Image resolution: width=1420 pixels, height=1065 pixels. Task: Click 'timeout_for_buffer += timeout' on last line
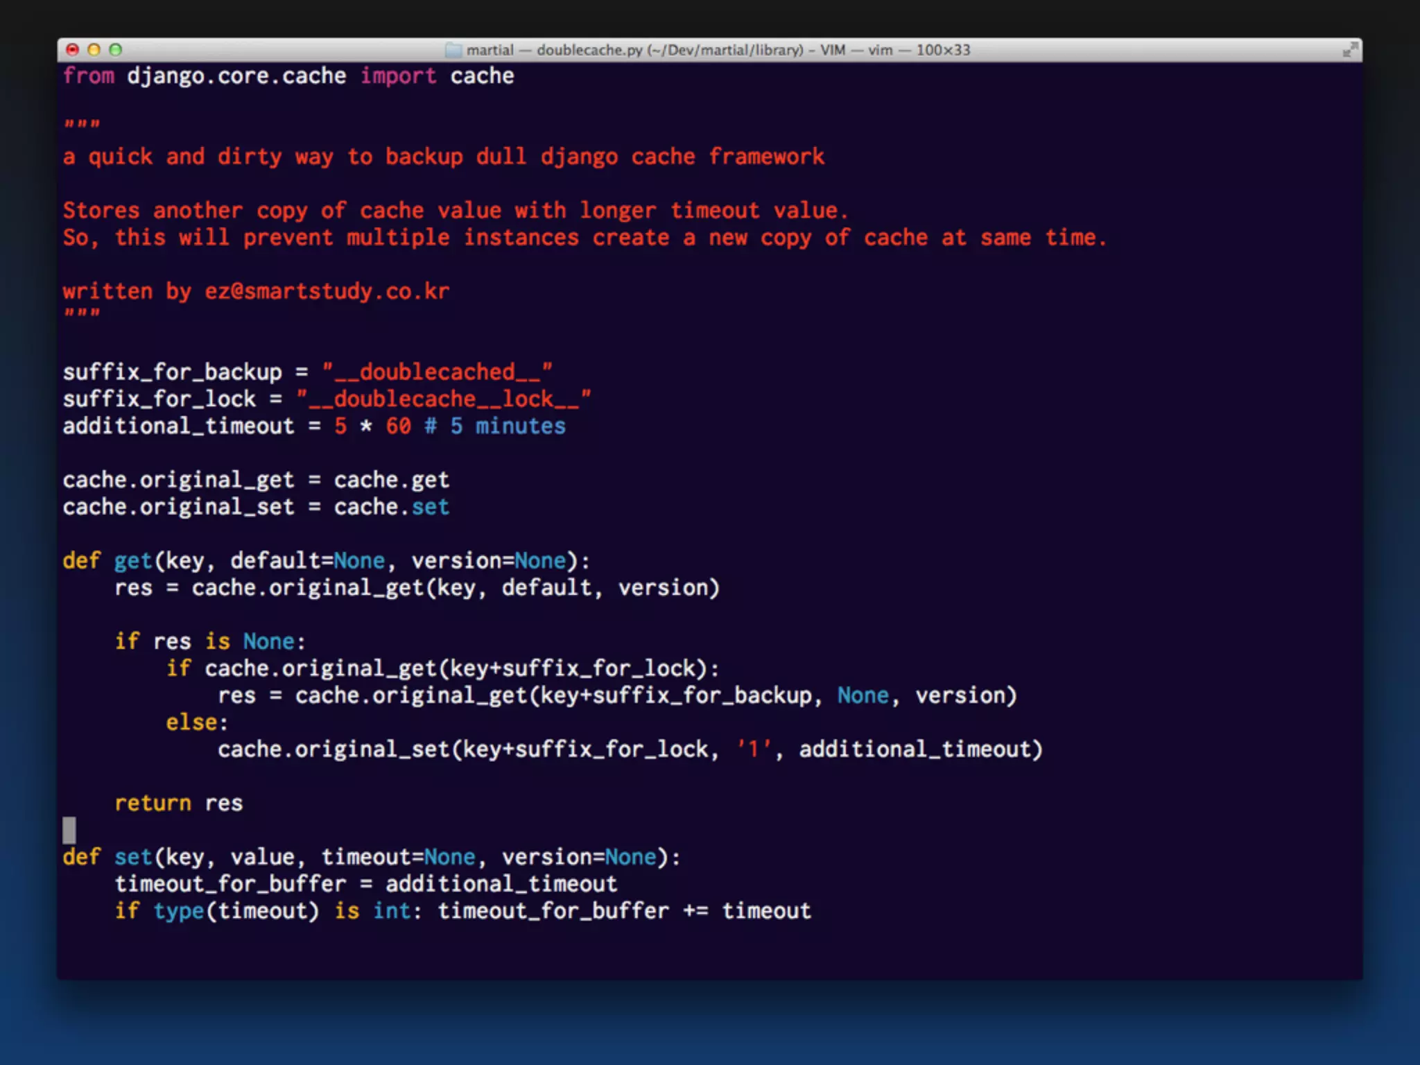624,911
